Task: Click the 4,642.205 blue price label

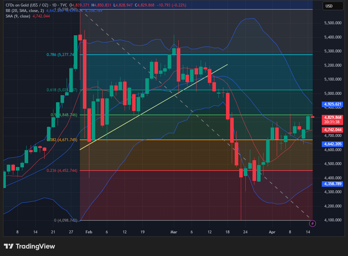Action: (333, 144)
